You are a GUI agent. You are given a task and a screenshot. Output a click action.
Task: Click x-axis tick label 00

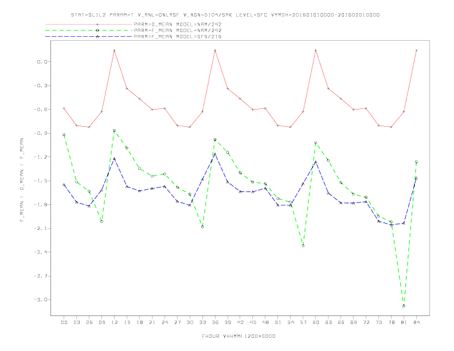[x=64, y=322]
